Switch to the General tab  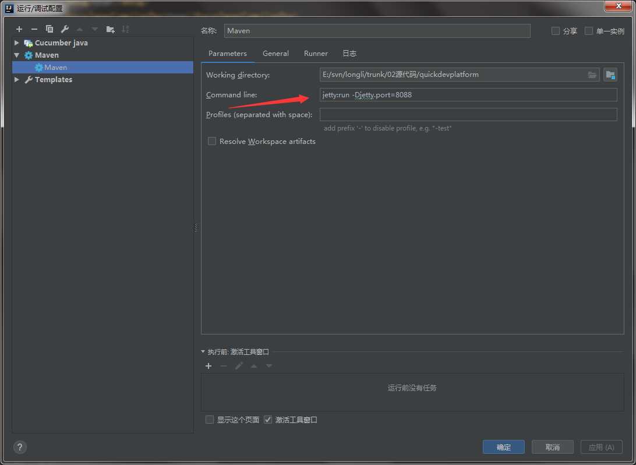coord(275,54)
